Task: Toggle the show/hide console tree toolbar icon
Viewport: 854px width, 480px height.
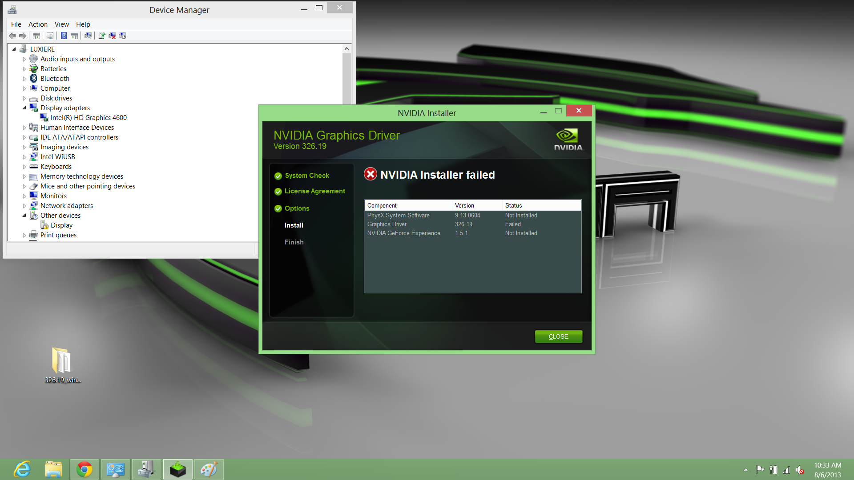Action: [36, 36]
